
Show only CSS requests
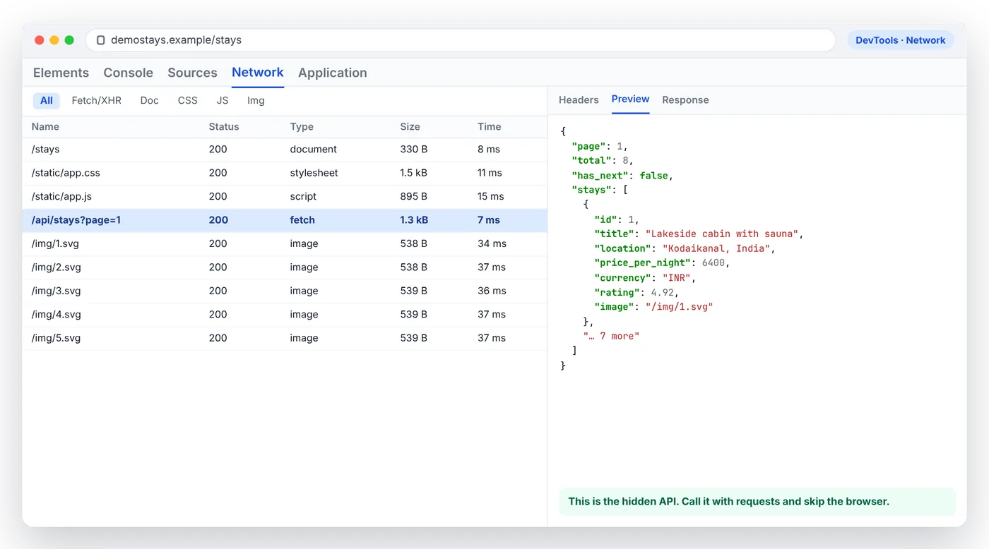click(x=188, y=101)
